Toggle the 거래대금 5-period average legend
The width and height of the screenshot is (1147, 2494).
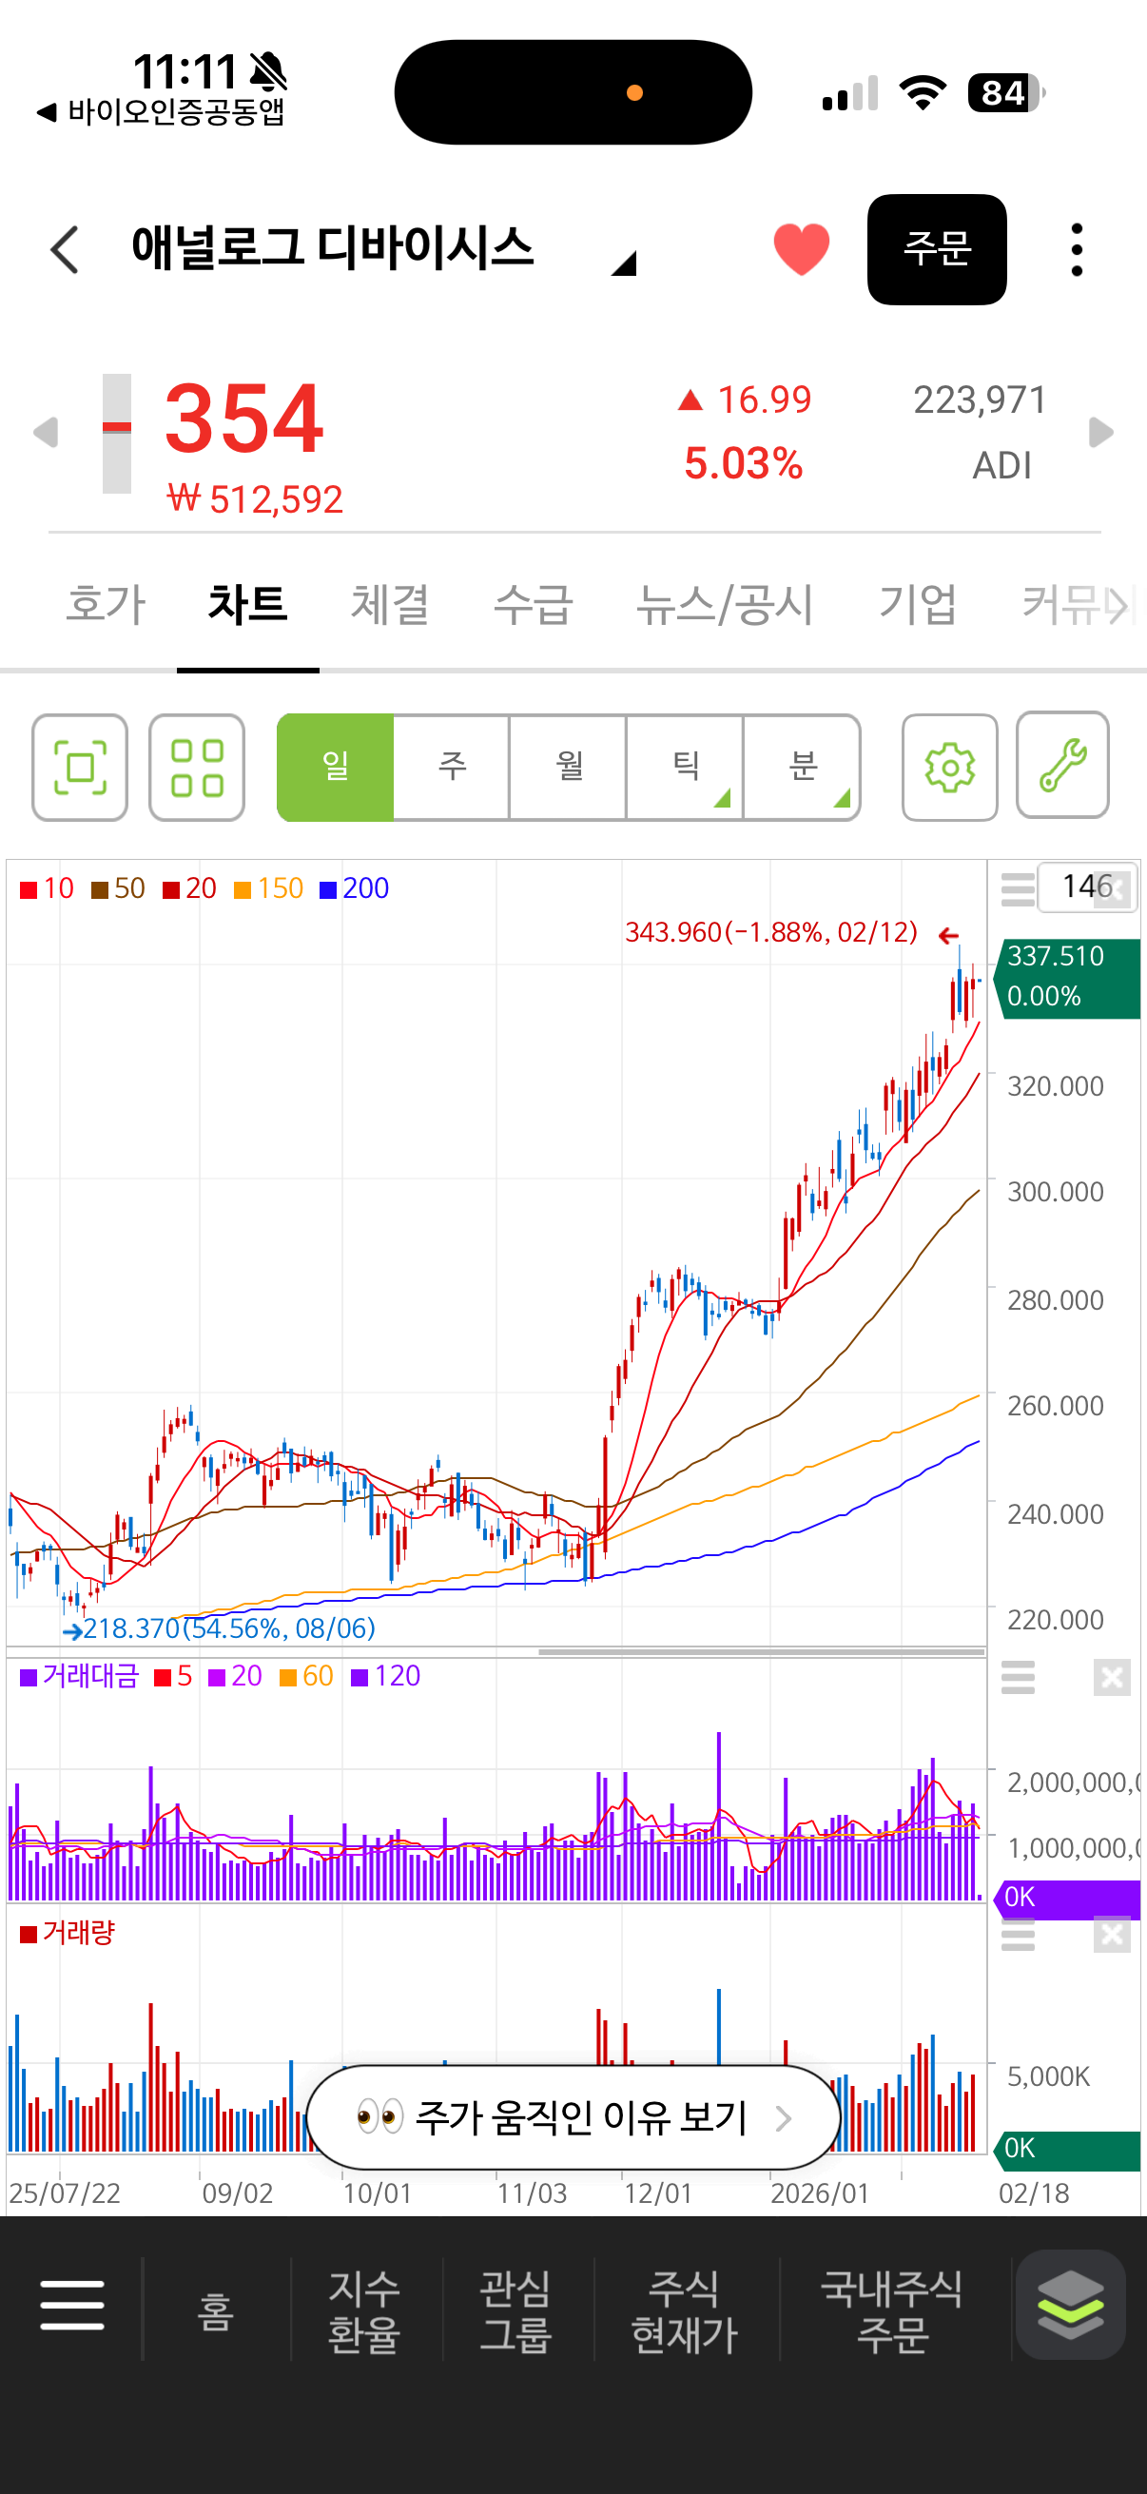click(x=173, y=1676)
